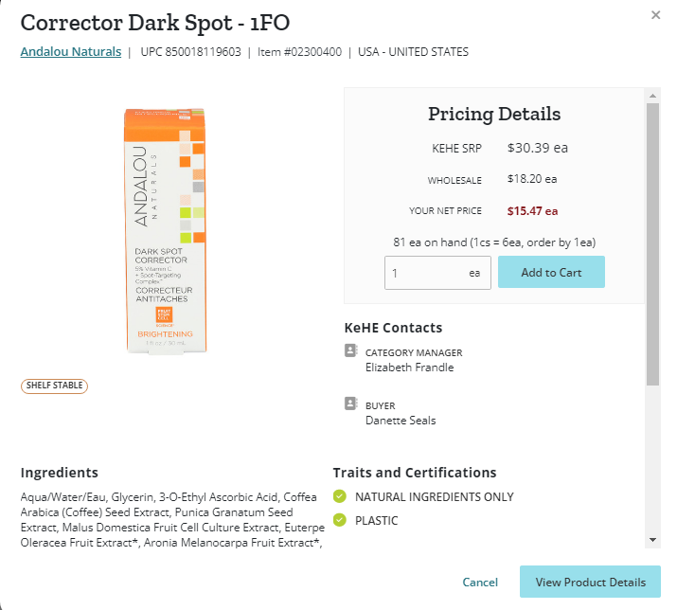Viewport: 677px width, 610px height.
Task: Click the View Product Details button
Action: (x=590, y=582)
